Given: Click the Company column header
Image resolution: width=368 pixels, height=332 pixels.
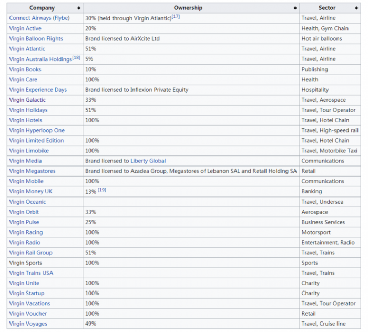Looking at the screenshot, I should point(42,8).
